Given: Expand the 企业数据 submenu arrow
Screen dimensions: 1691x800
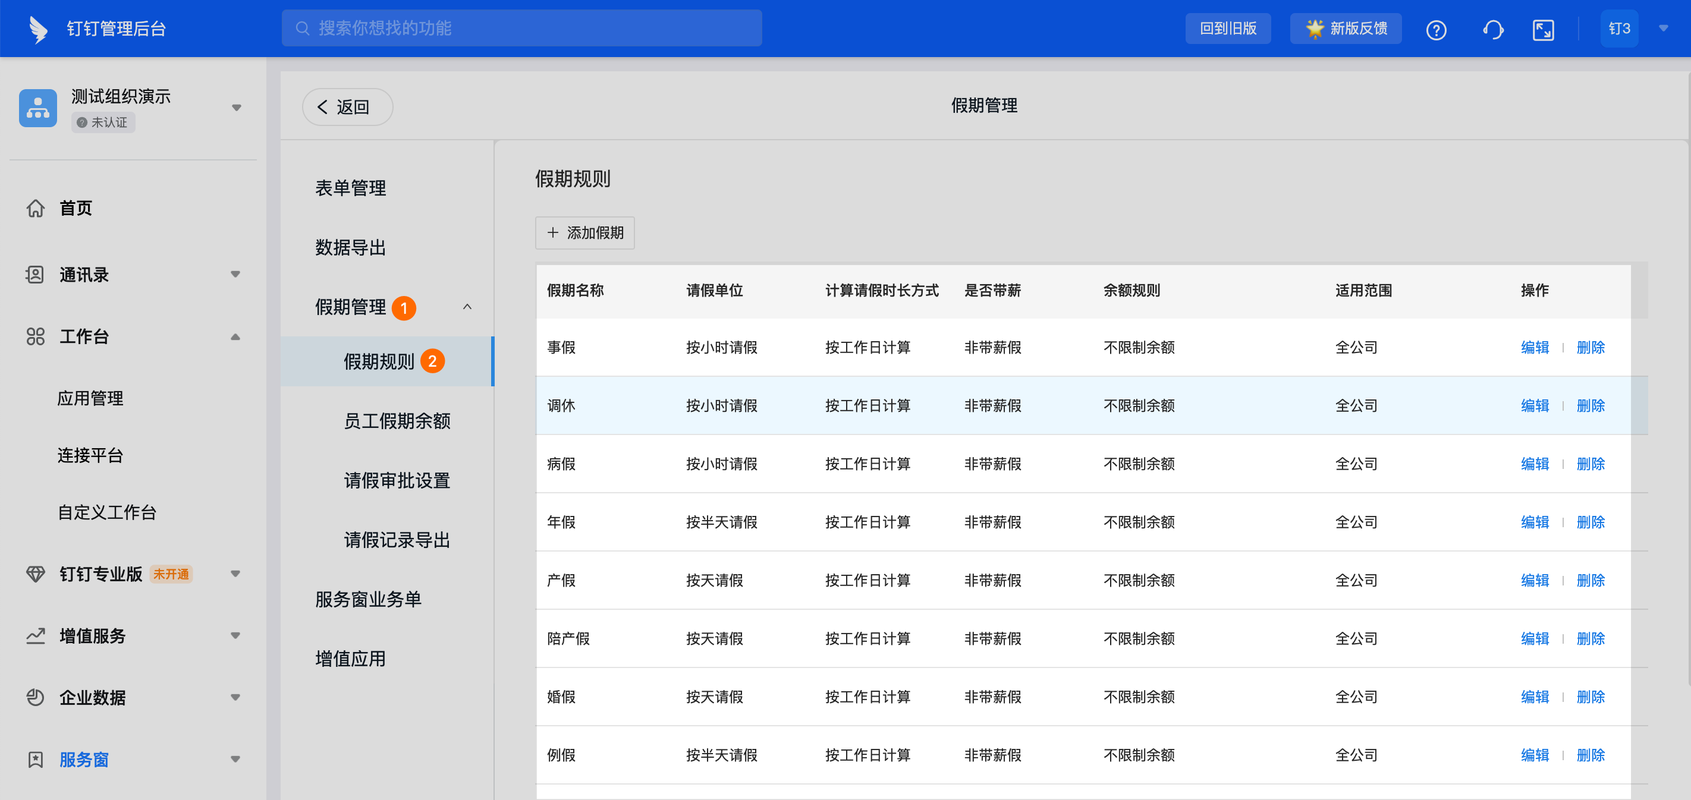Looking at the screenshot, I should point(235,697).
